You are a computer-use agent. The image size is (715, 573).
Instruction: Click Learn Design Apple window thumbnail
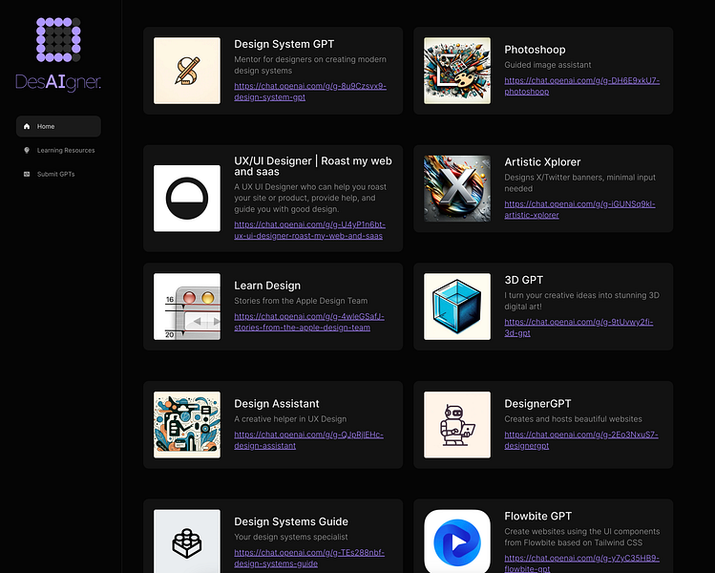tap(187, 307)
